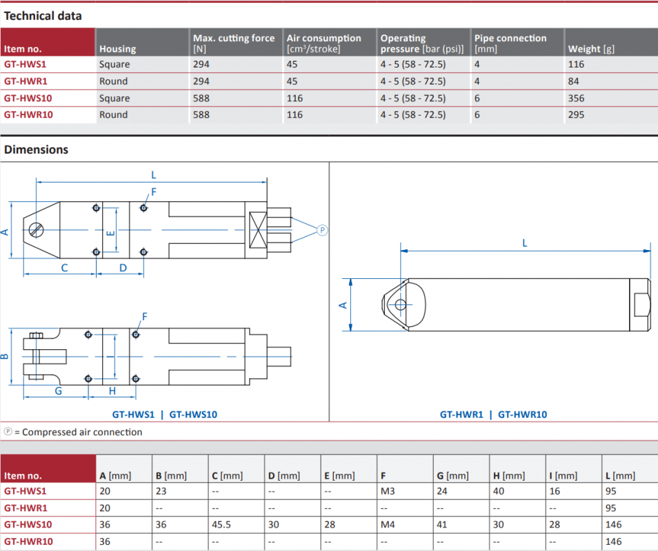Click dimension label B in side-view drawing

point(4,357)
